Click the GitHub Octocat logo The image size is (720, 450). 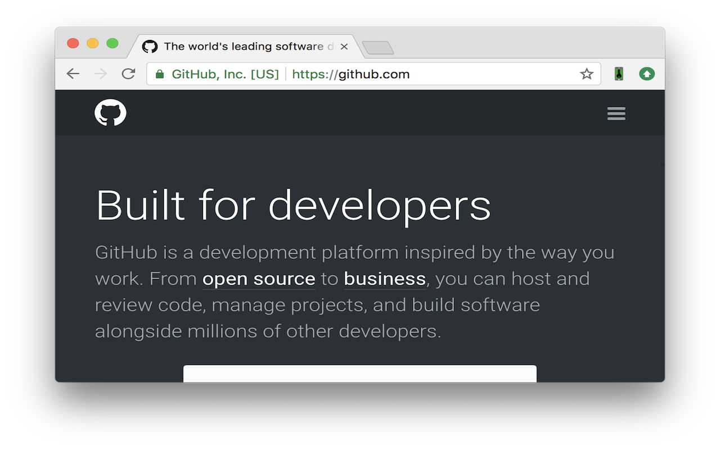(x=110, y=112)
